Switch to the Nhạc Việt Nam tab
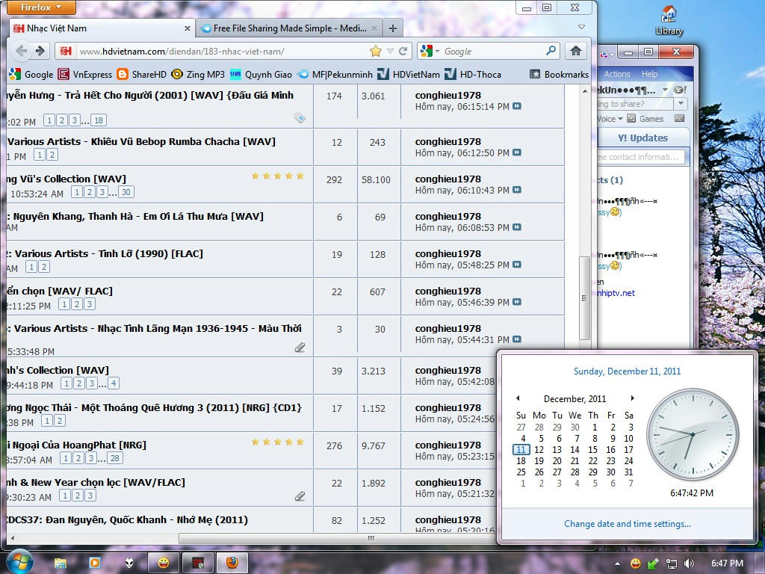 coord(102,28)
